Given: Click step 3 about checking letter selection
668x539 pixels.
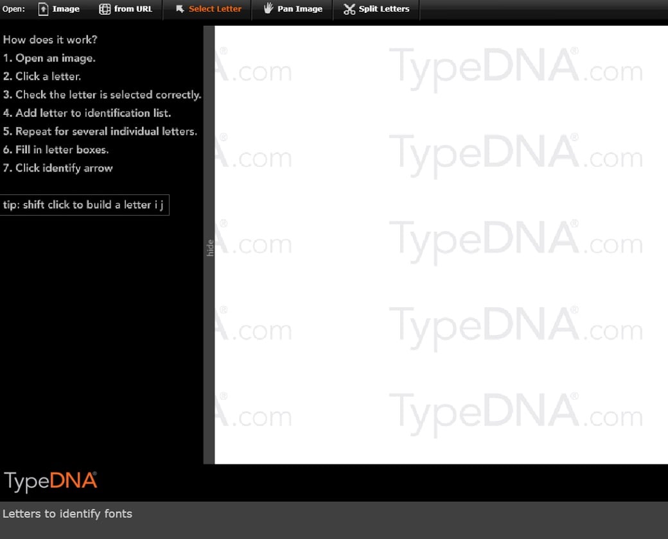Looking at the screenshot, I should click(102, 94).
